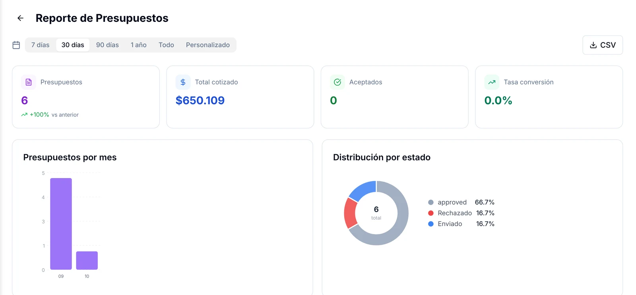Click the Distribución por estado heading

pyautogui.click(x=382, y=157)
